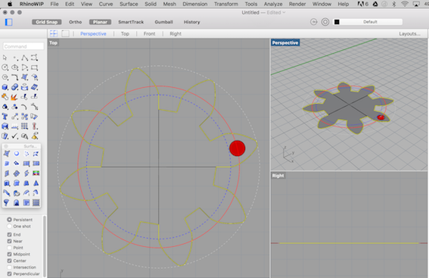
Task: Click the four-viewport layout icon
Action: point(54,33)
